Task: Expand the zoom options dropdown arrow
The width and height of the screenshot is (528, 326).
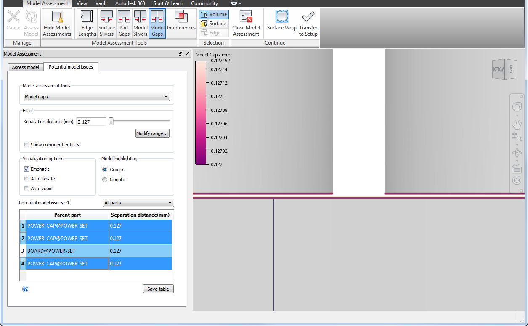Action: coord(517,144)
